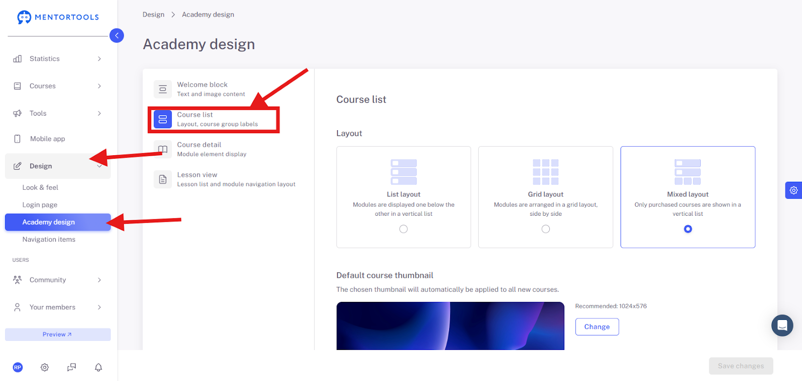Click the Lesson view document icon
Viewport: 802px width, 381px height.
coord(163,179)
